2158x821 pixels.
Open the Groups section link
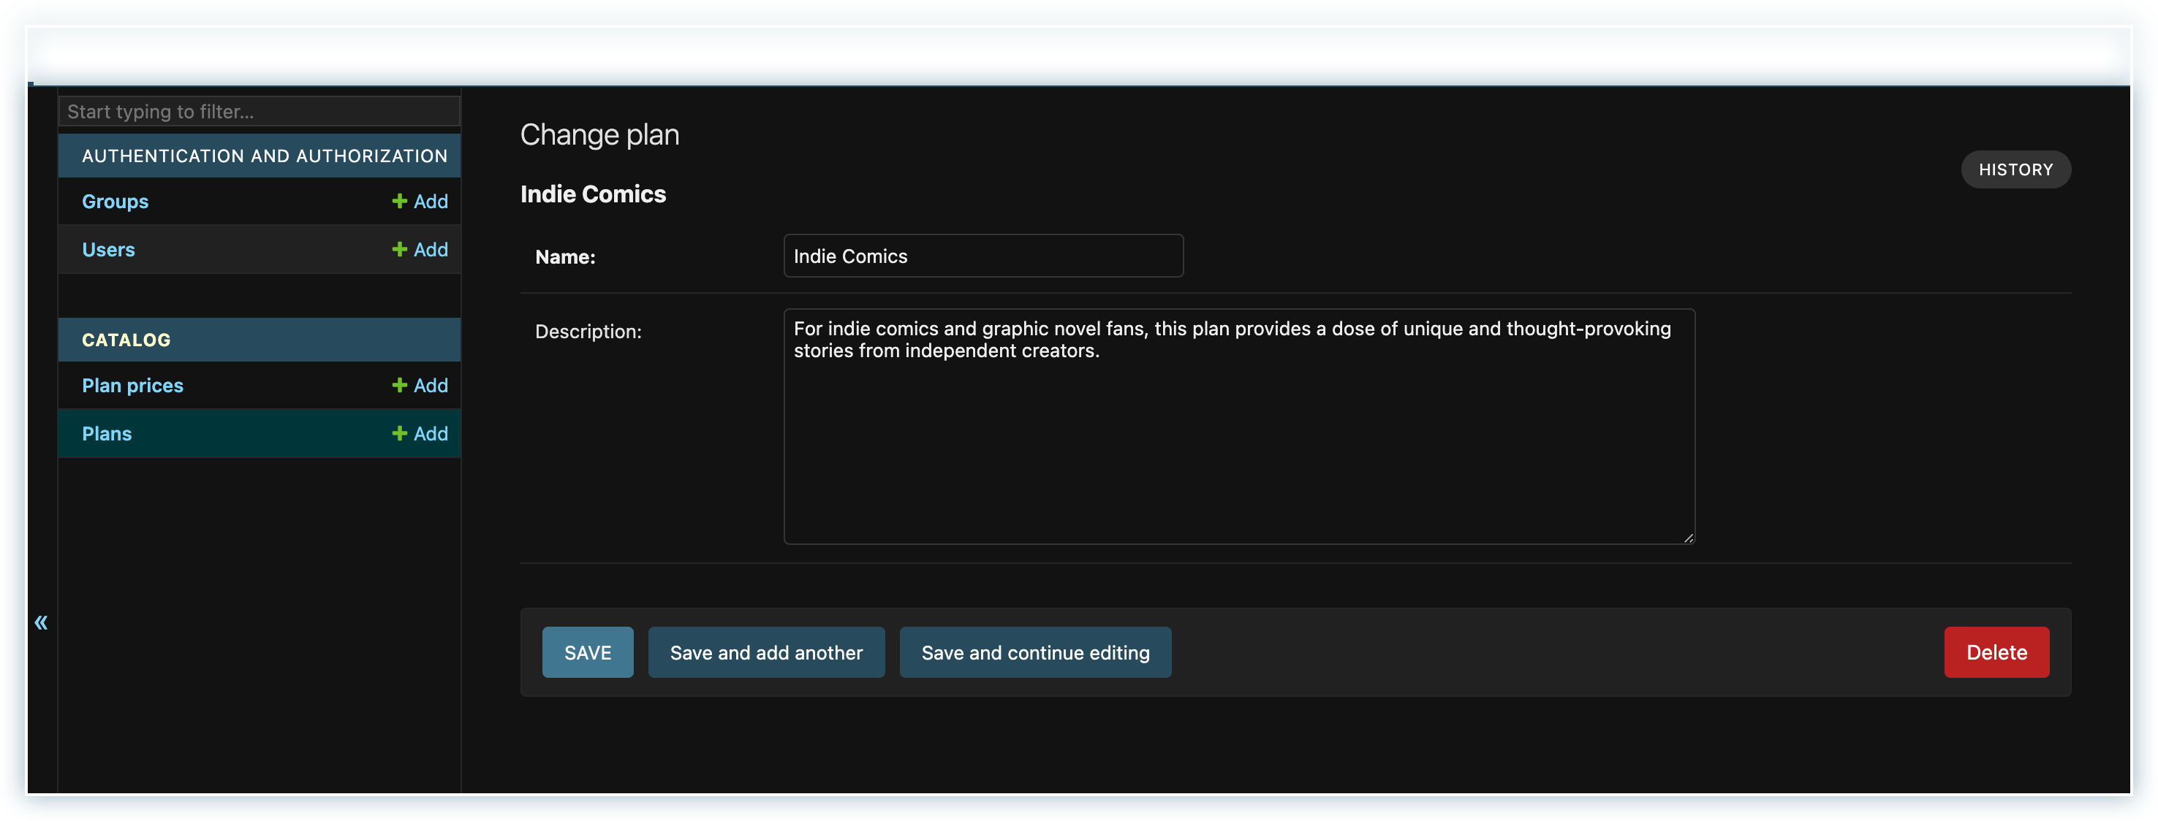115,202
